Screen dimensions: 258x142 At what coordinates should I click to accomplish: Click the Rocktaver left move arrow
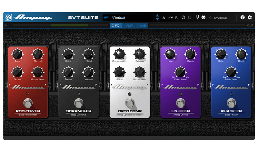10,85
